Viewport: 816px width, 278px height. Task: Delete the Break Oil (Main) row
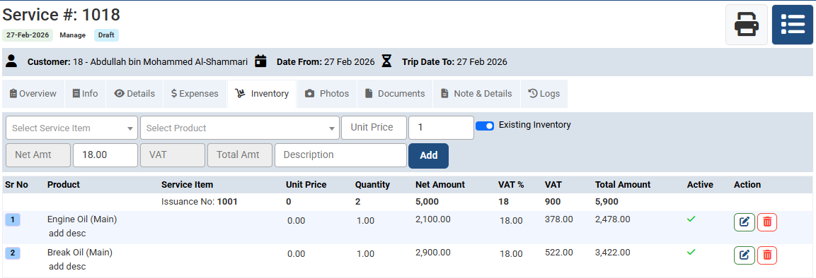767,255
